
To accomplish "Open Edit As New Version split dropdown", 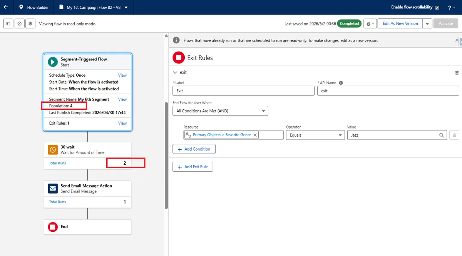I will [427, 23].
